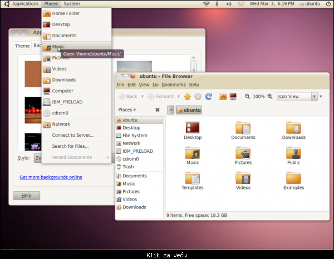
Task: Click the Reload icon in File Browser
Action: pos(209,96)
